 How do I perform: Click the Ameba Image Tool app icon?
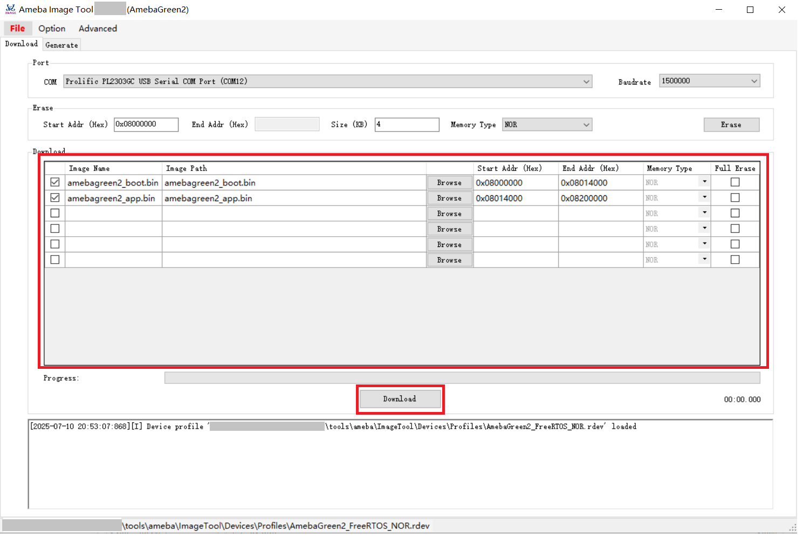(10, 9)
